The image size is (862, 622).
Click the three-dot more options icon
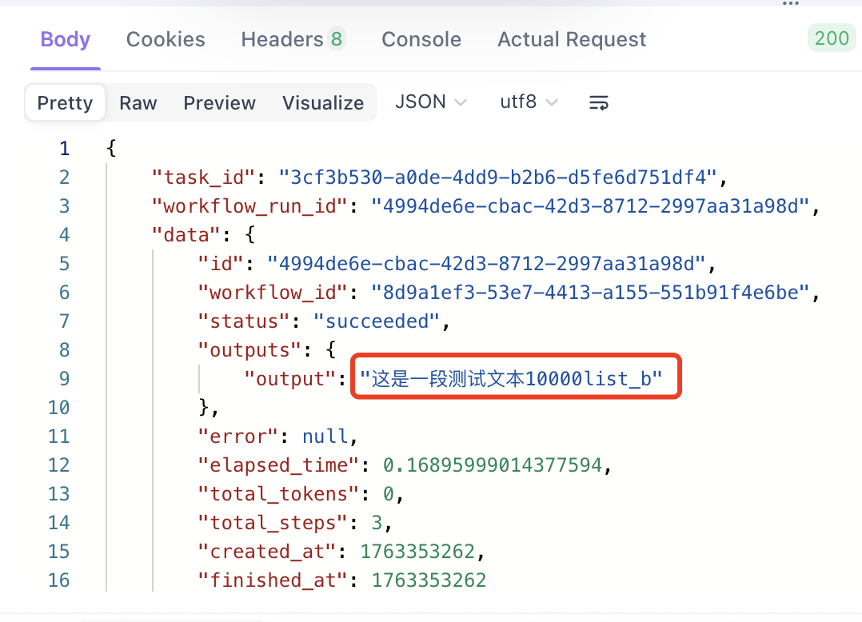pos(791,4)
